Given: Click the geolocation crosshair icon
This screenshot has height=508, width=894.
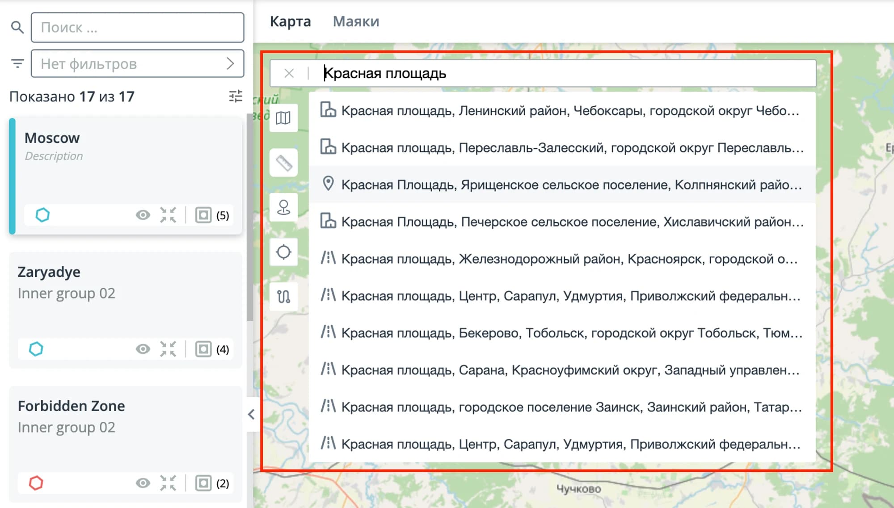Looking at the screenshot, I should (284, 252).
